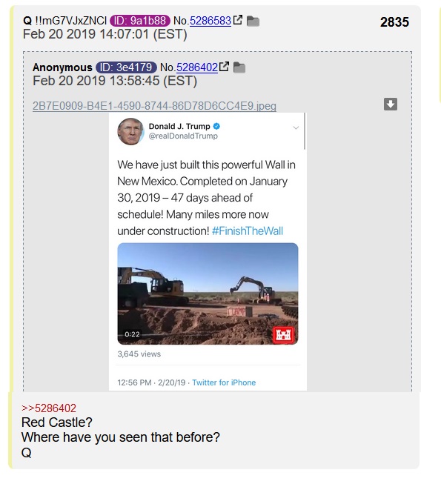441x484 pixels.
Task: Download the attached jpeg via arrow icon
Action: [391, 104]
